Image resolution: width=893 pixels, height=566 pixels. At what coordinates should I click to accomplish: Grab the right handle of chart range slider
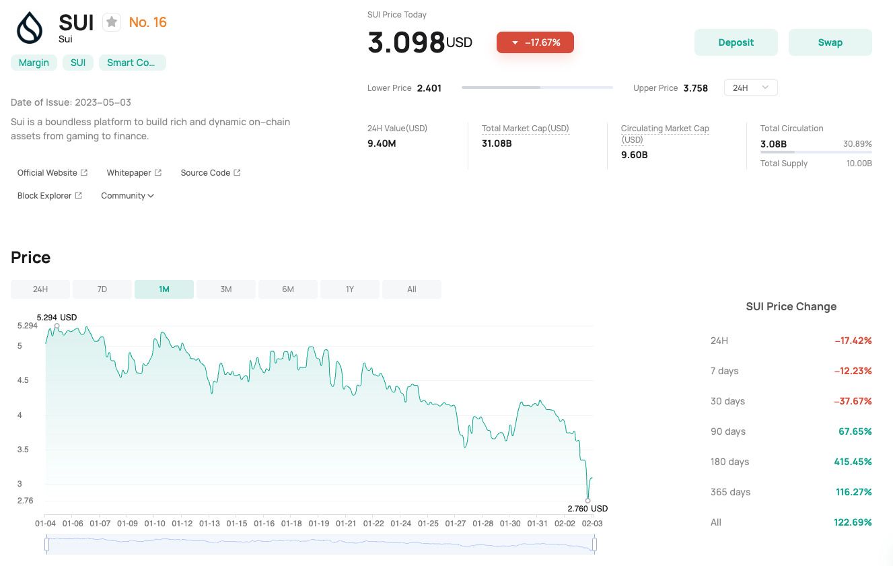[x=594, y=544]
